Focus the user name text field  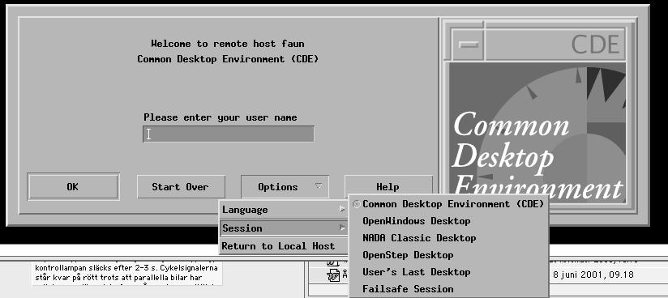229,134
